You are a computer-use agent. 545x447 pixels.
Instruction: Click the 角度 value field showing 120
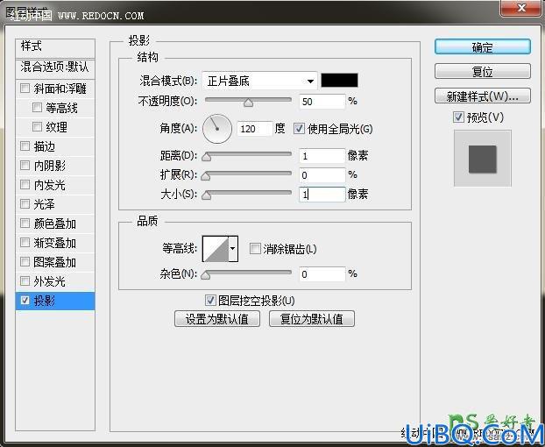[254, 129]
